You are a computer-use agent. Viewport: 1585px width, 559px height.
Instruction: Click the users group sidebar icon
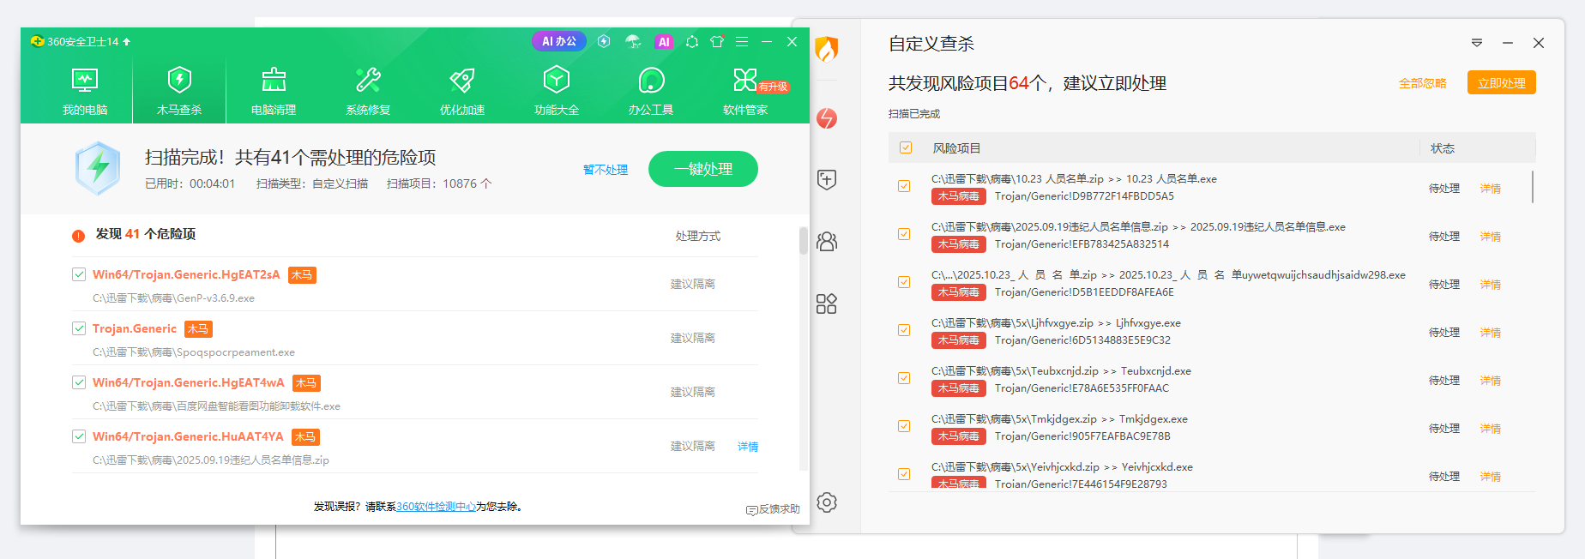827,242
